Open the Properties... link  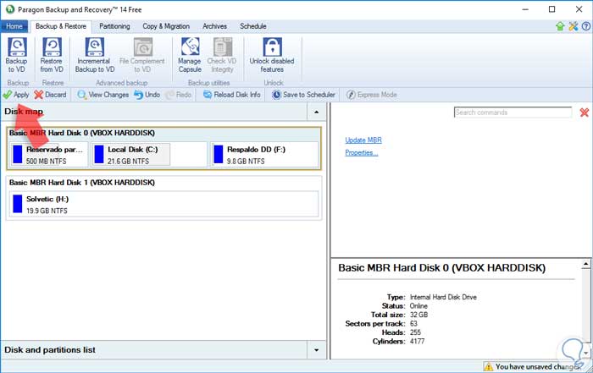pos(362,152)
